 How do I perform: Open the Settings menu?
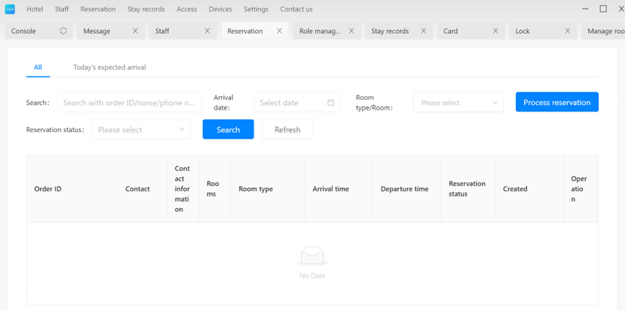click(256, 10)
